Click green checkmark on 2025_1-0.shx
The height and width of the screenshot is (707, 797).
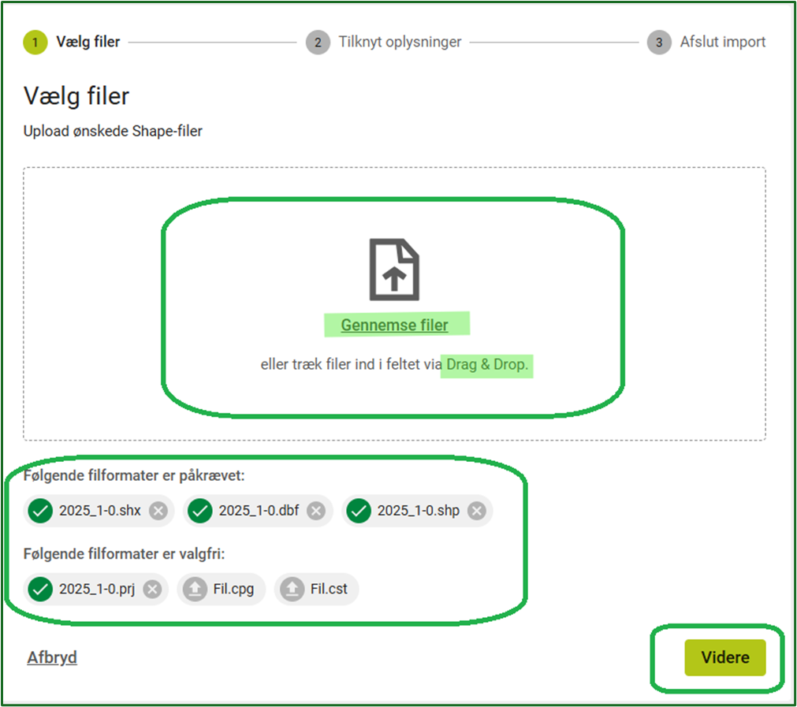(40, 511)
